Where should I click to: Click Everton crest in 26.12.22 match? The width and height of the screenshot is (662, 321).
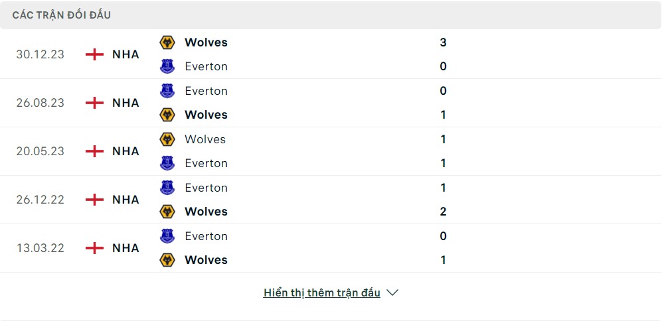[x=167, y=188]
